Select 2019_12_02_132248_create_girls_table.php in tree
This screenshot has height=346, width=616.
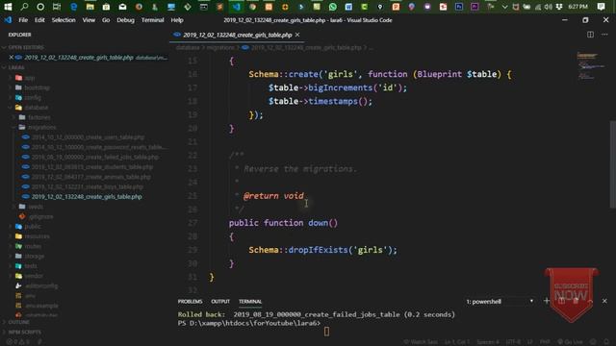(x=87, y=196)
